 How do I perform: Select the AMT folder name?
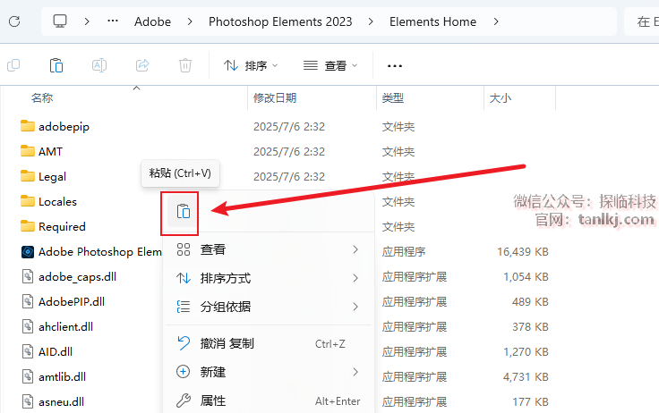(50, 151)
